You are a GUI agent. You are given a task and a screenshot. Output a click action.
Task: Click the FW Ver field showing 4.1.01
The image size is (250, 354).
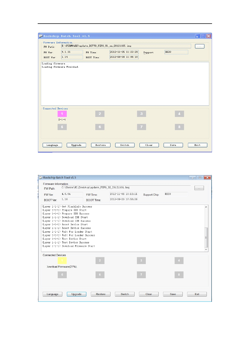[x=72, y=52]
